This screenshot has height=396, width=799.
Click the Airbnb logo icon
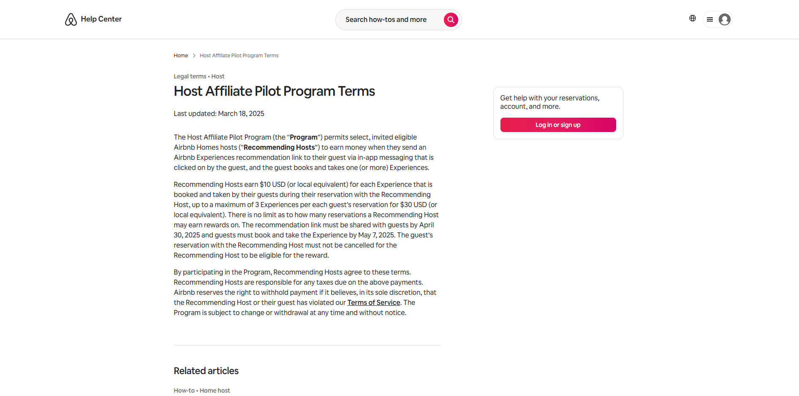click(x=71, y=19)
